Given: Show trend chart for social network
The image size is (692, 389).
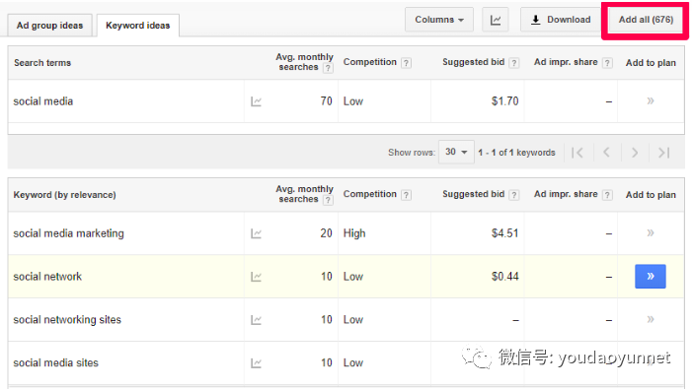Looking at the screenshot, I should [256, 277].
